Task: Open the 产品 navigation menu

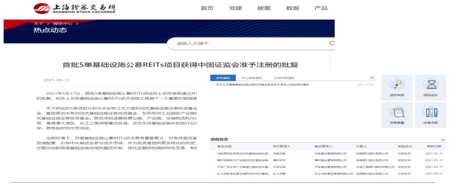Action: (x=321, y=8)
